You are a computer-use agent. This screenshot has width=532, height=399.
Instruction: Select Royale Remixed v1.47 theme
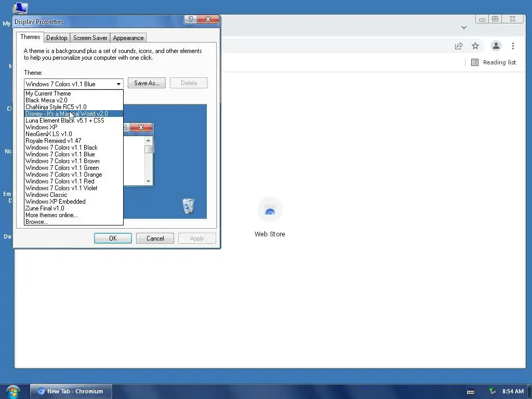[74, 141]
